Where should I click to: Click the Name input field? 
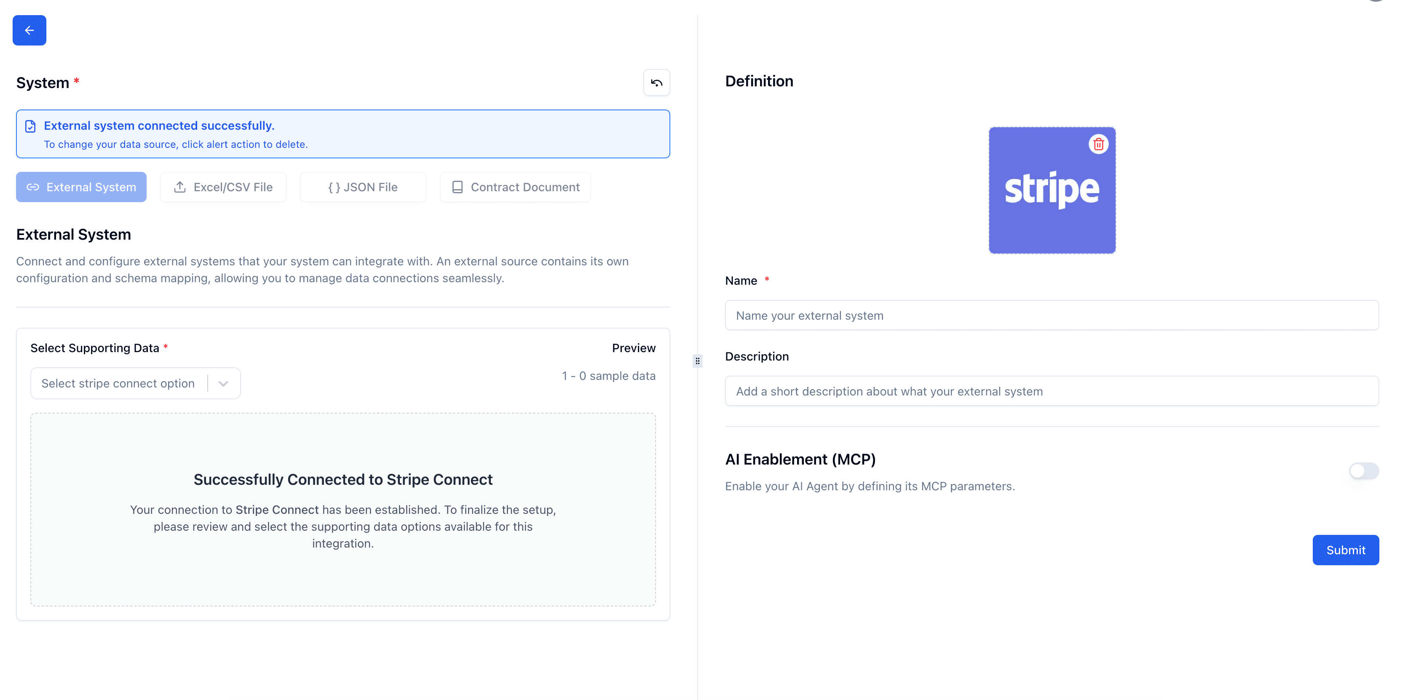click(1051, 315)
